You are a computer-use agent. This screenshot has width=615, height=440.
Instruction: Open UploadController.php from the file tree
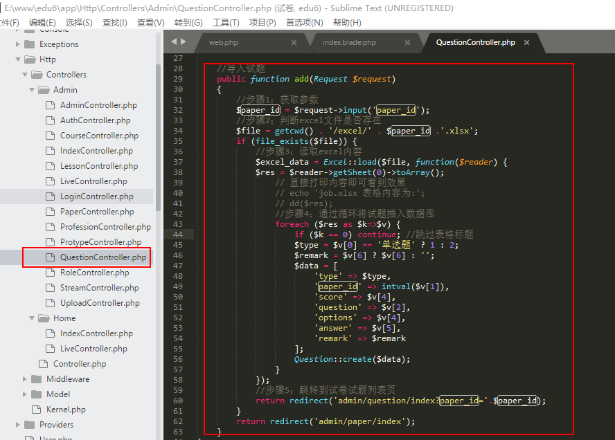100,303
